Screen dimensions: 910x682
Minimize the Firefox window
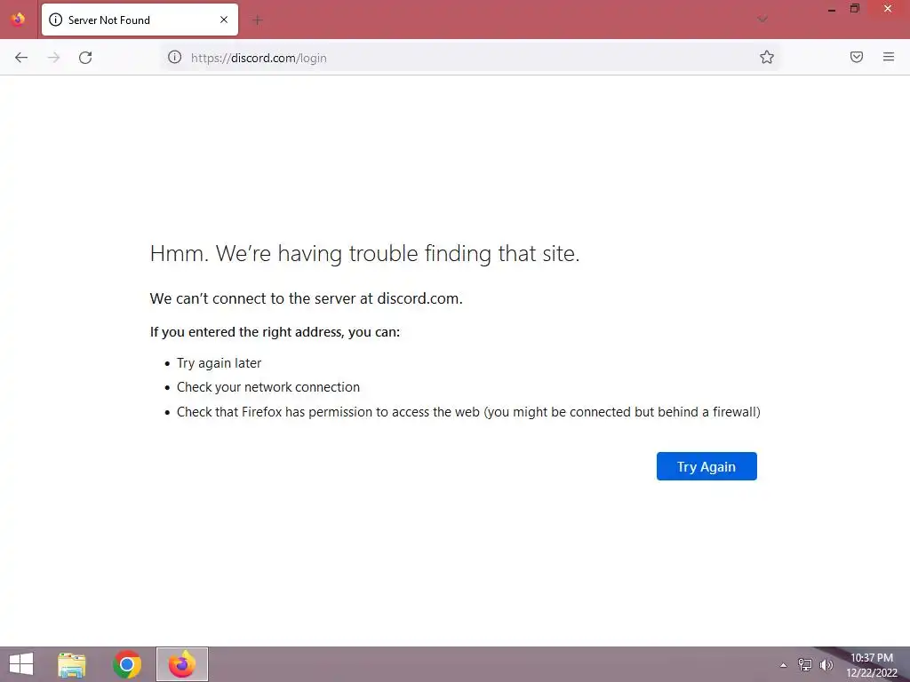pyautogui.click(x=832, y=9)
